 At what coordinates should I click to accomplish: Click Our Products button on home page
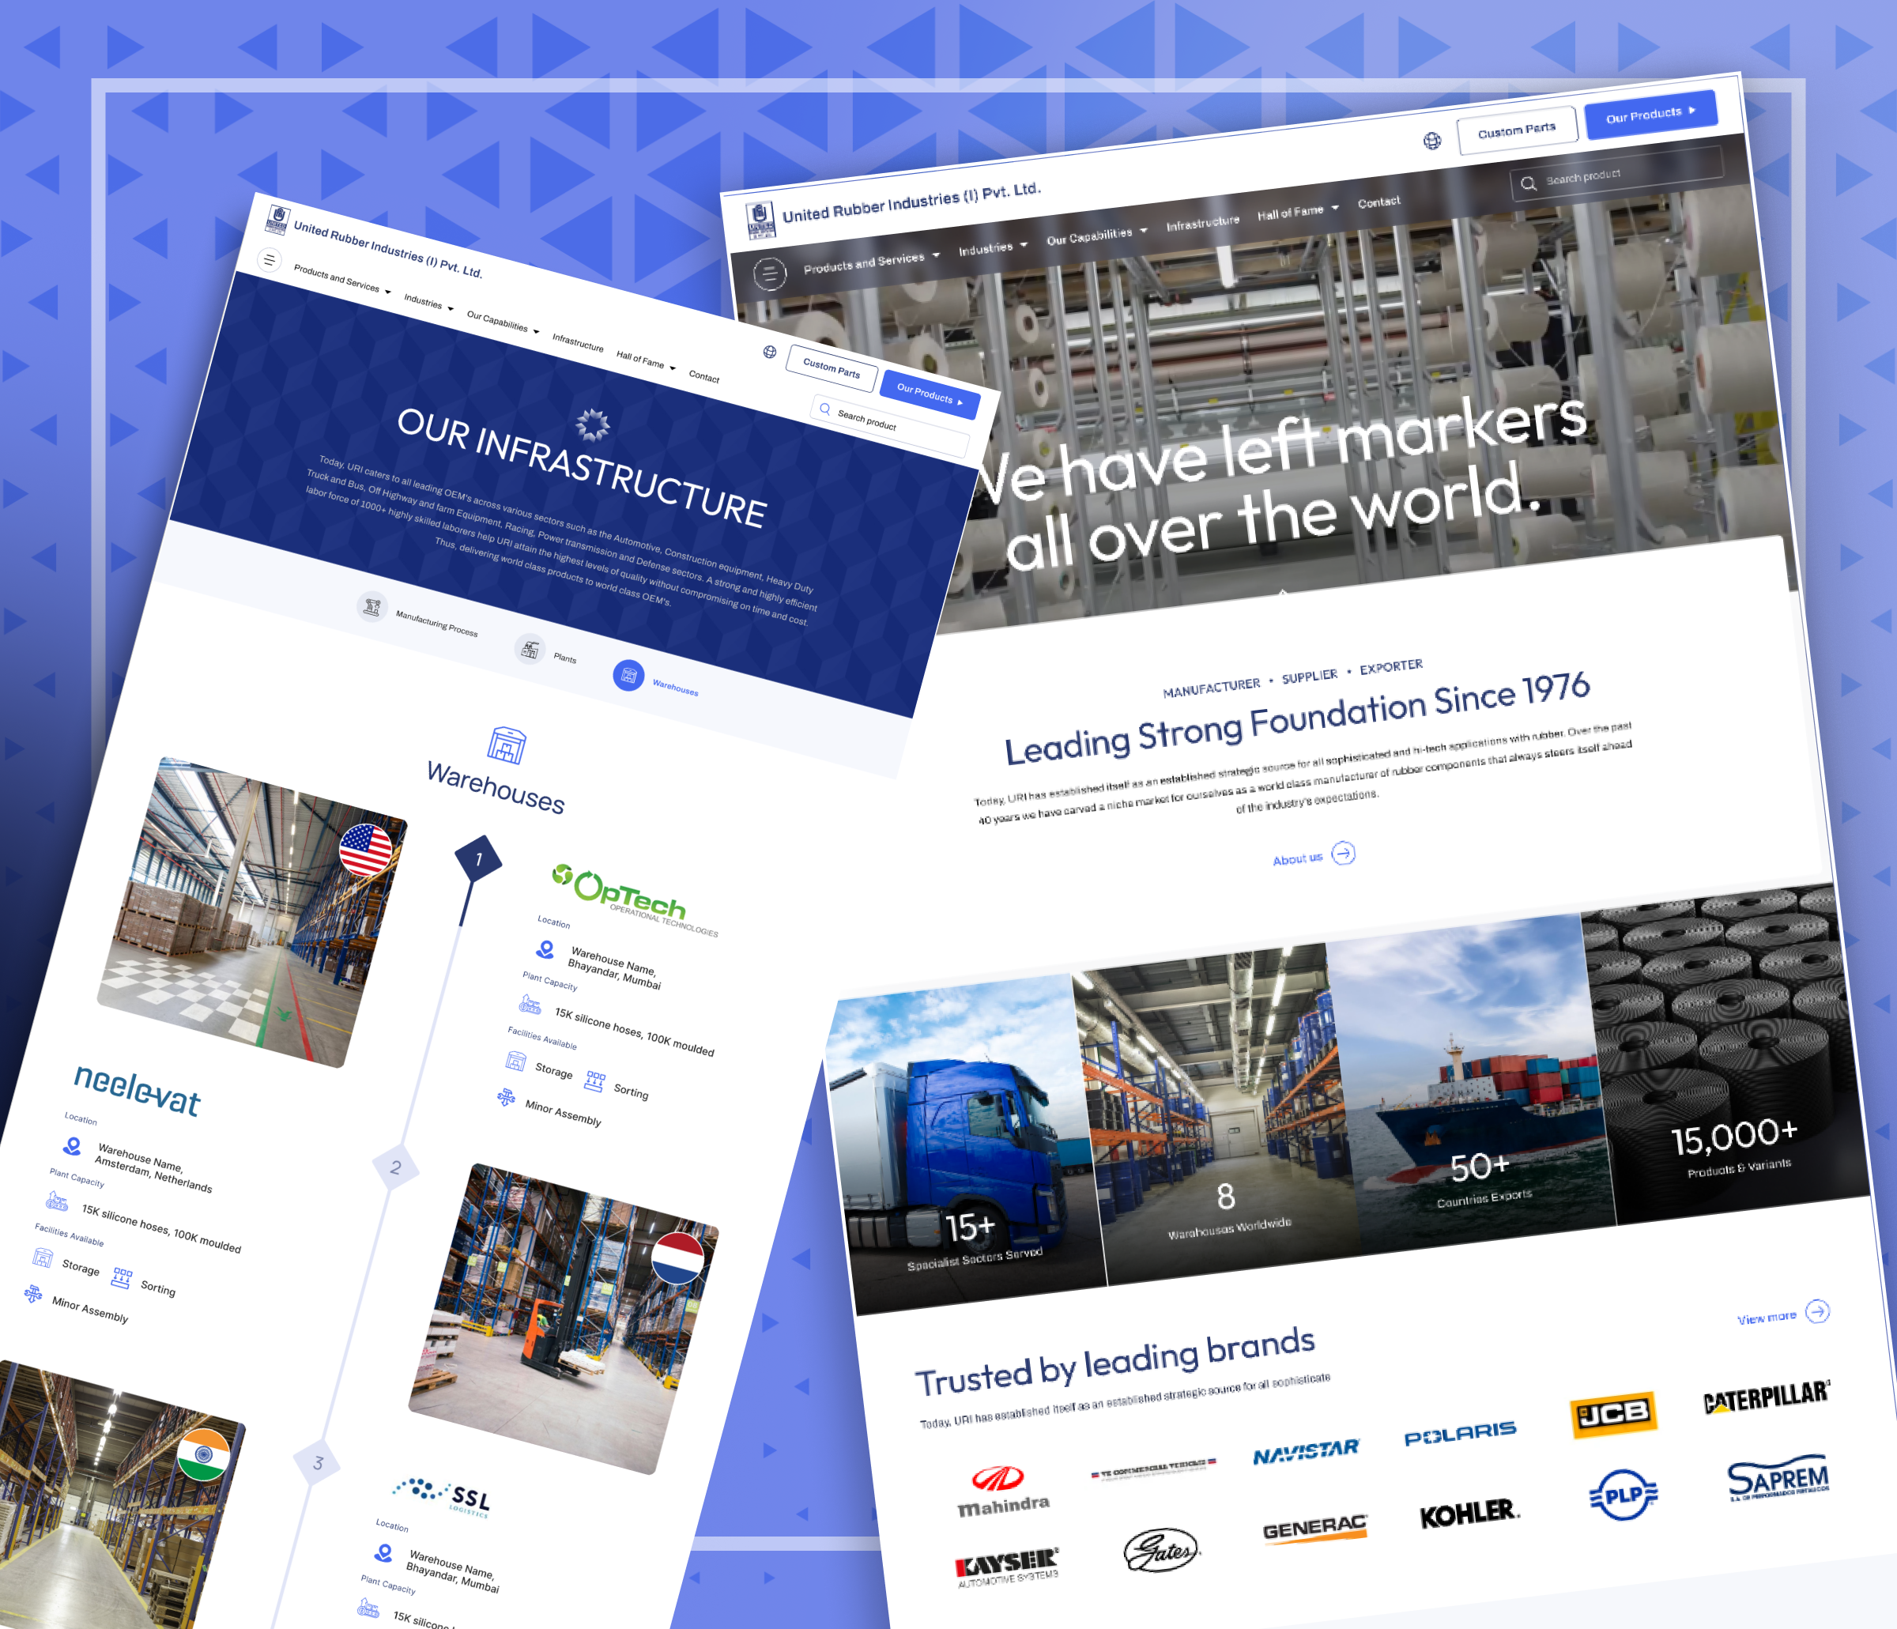tap(1650, 115)
